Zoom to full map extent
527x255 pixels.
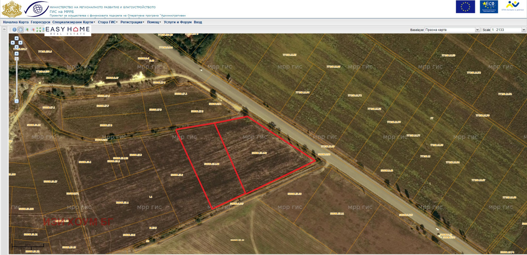click(39, 30)
